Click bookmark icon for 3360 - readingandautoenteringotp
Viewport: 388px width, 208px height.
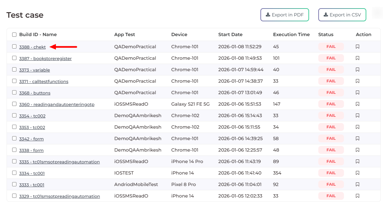pos(357,104)
